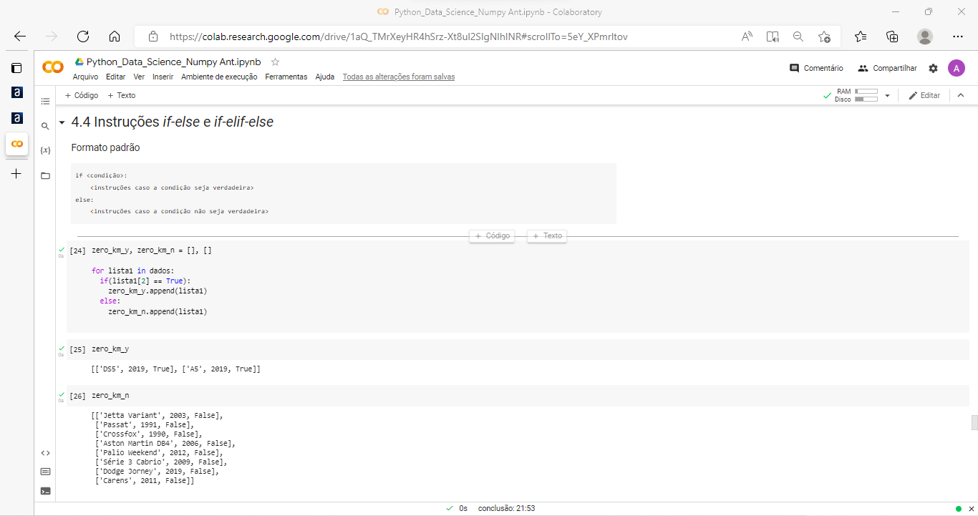Zoom out magnifier icon in address bar
This screenshot has width=978, height=516.
pos(798,36)
